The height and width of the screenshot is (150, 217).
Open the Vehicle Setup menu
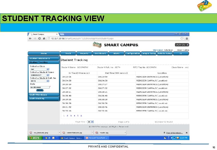click(165, 53)
